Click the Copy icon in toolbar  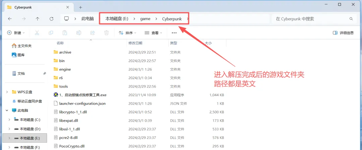[x=51, y=33]
